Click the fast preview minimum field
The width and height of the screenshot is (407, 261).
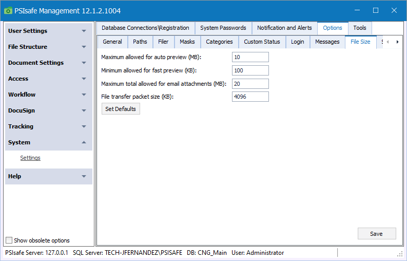(250, 70)
